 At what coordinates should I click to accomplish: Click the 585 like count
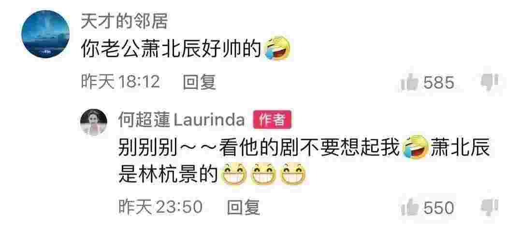439,82
